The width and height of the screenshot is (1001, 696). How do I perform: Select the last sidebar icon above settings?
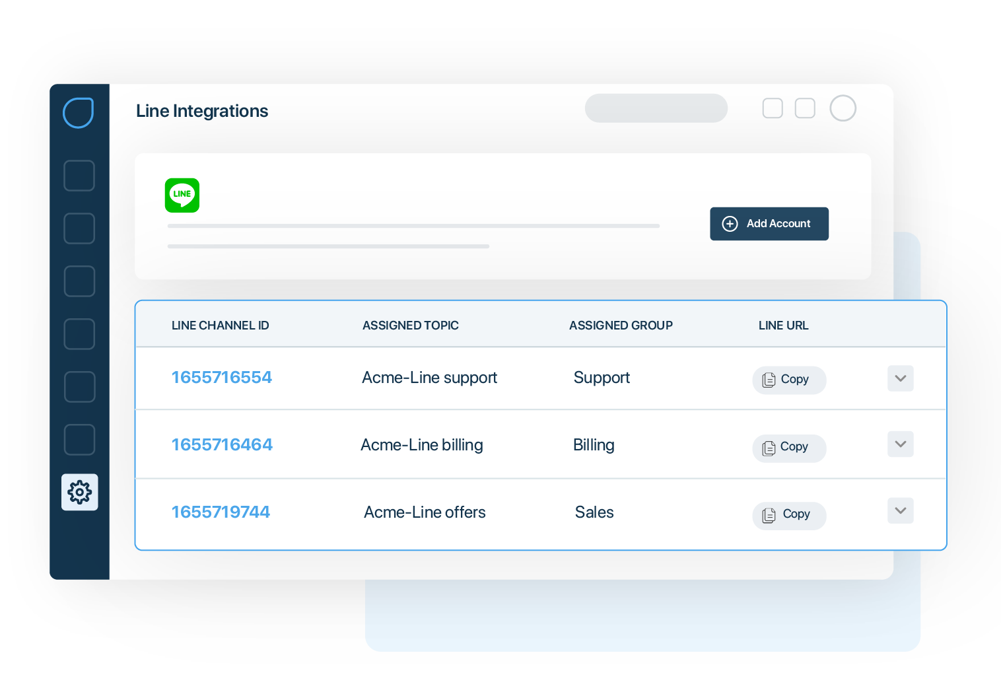(79, 440)
